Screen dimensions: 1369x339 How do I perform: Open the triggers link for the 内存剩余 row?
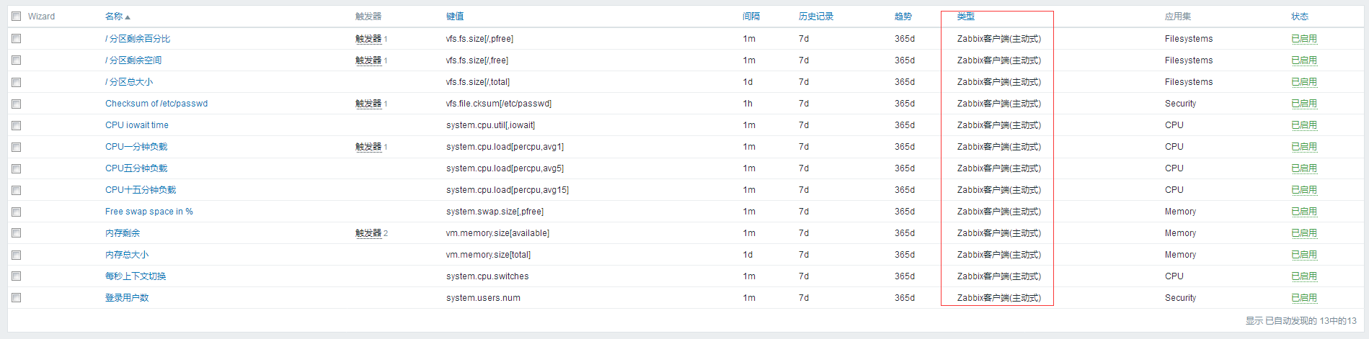coord(368,233)
